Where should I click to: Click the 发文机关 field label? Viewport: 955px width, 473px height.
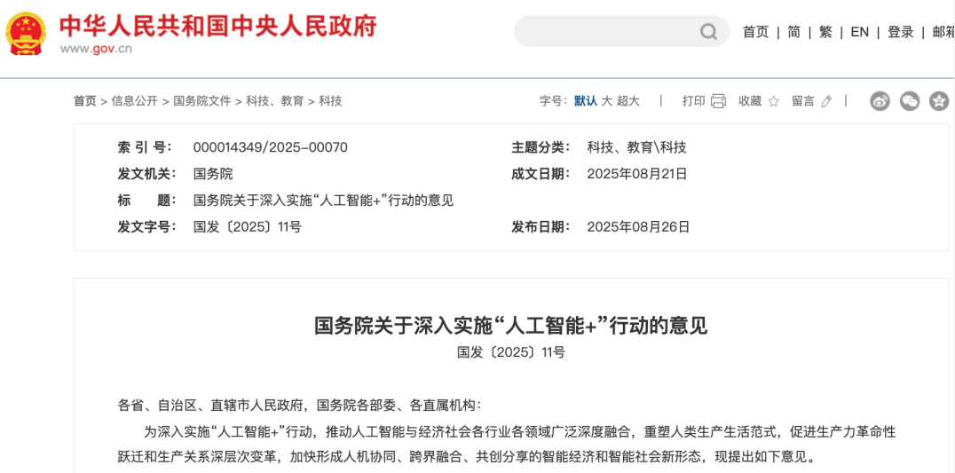point(146,174)
